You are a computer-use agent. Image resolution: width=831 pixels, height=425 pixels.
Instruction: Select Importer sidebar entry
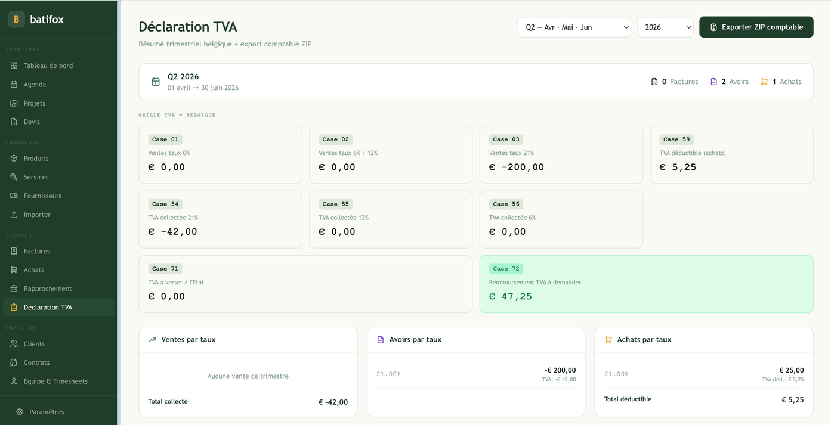[58, 215]
